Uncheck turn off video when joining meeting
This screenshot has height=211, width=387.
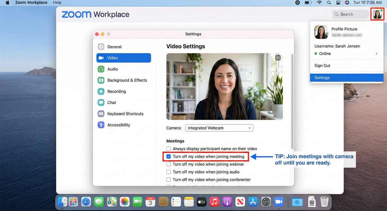point(169,157)
